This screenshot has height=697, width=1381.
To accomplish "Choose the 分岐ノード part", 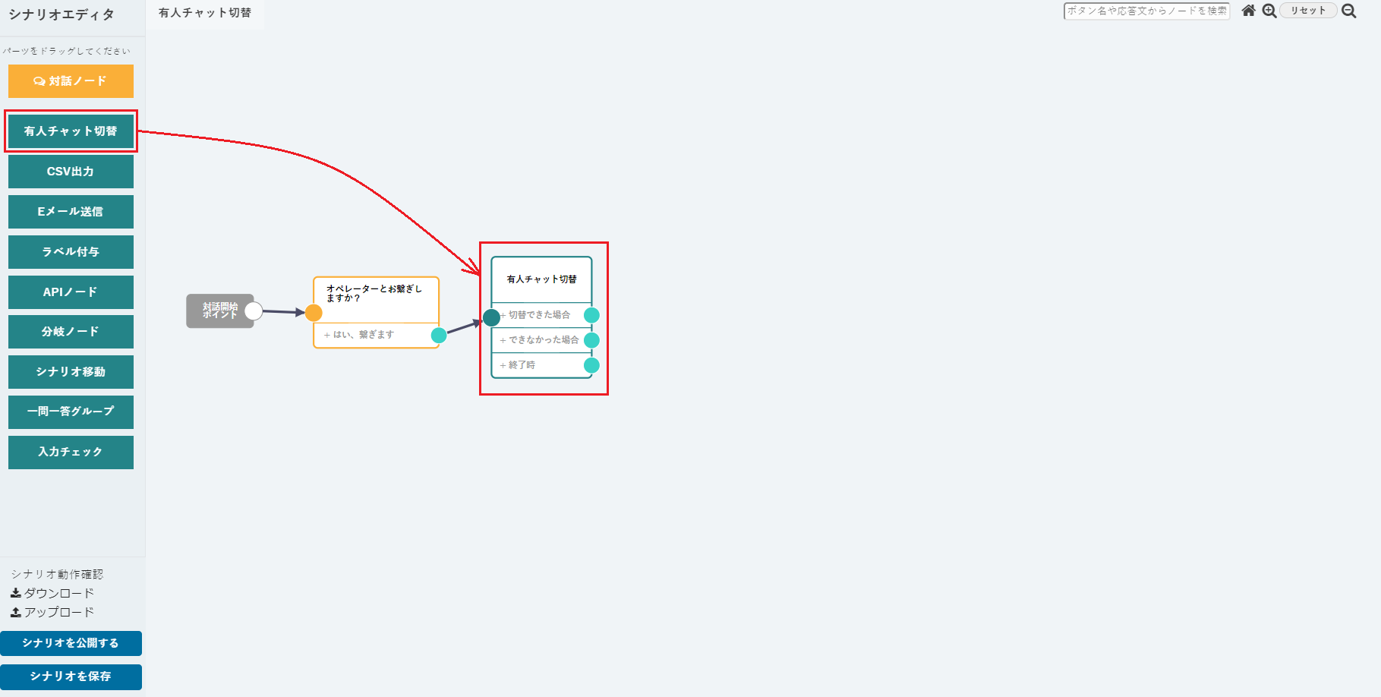I will [71, 332].
